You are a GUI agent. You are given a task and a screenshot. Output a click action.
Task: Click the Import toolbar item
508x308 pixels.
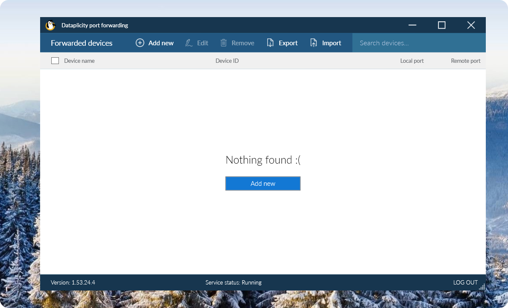click(326, 43)
